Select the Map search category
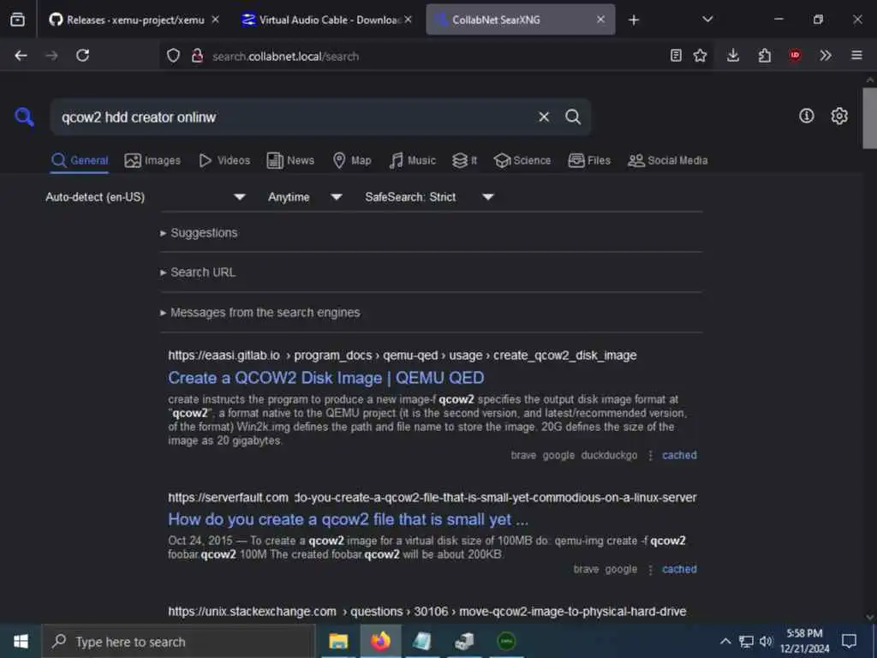The height and width of the screenshot is (658, 877). 352,160
